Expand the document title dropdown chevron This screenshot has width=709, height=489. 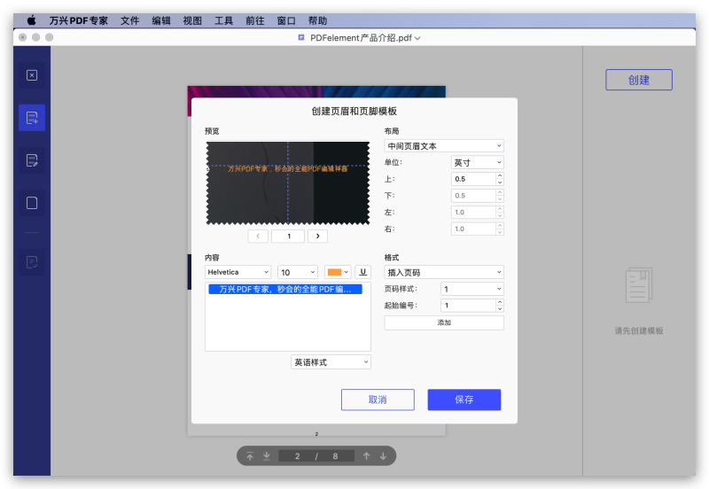[x=417, y=38]
